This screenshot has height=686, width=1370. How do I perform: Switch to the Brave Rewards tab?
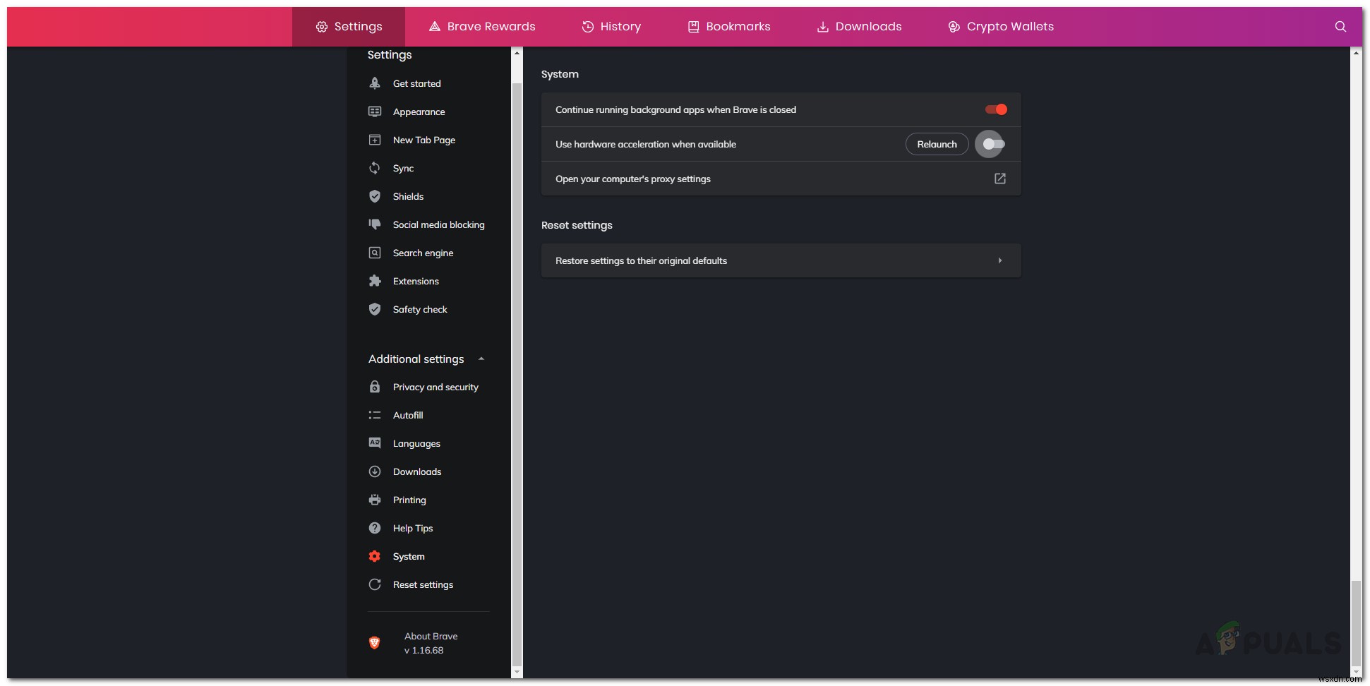pos(482,27)
